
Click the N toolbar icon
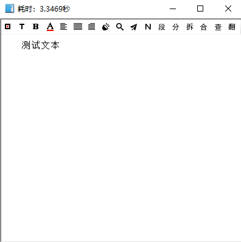pyautogui.click(x=148, y=27)
